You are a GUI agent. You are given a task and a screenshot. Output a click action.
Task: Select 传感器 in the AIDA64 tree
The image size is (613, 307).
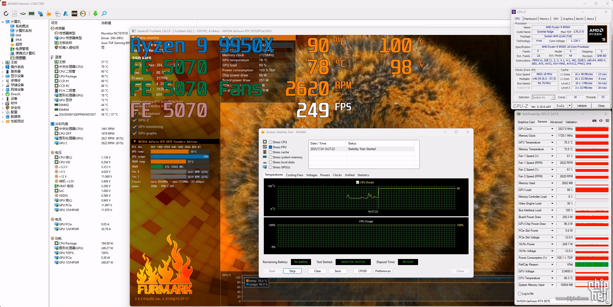(x=20, y=58)
